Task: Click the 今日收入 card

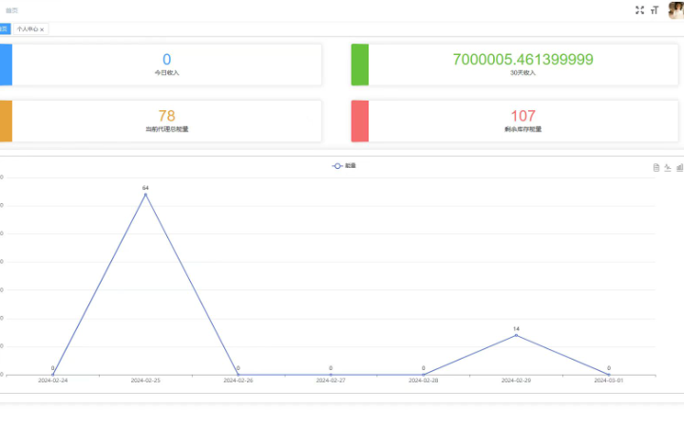Action: click(x=166, y=64)
